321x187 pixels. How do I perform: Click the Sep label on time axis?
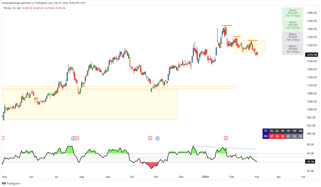tap(108, 177)
